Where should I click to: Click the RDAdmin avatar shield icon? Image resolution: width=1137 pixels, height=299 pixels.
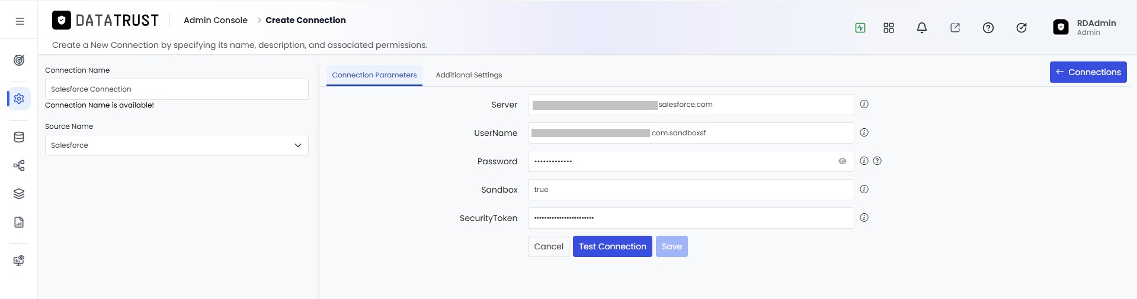tap(1061, 27)
